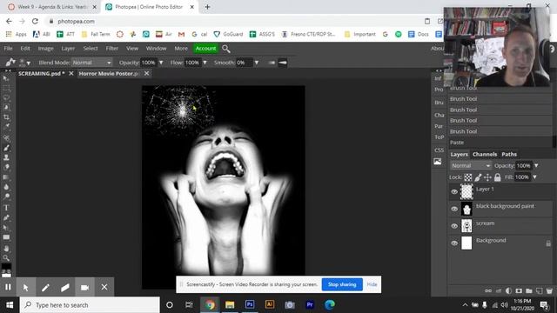Select the Blur drop tool
The width and height of the screenshot is (557, 313).
point(6,186)
